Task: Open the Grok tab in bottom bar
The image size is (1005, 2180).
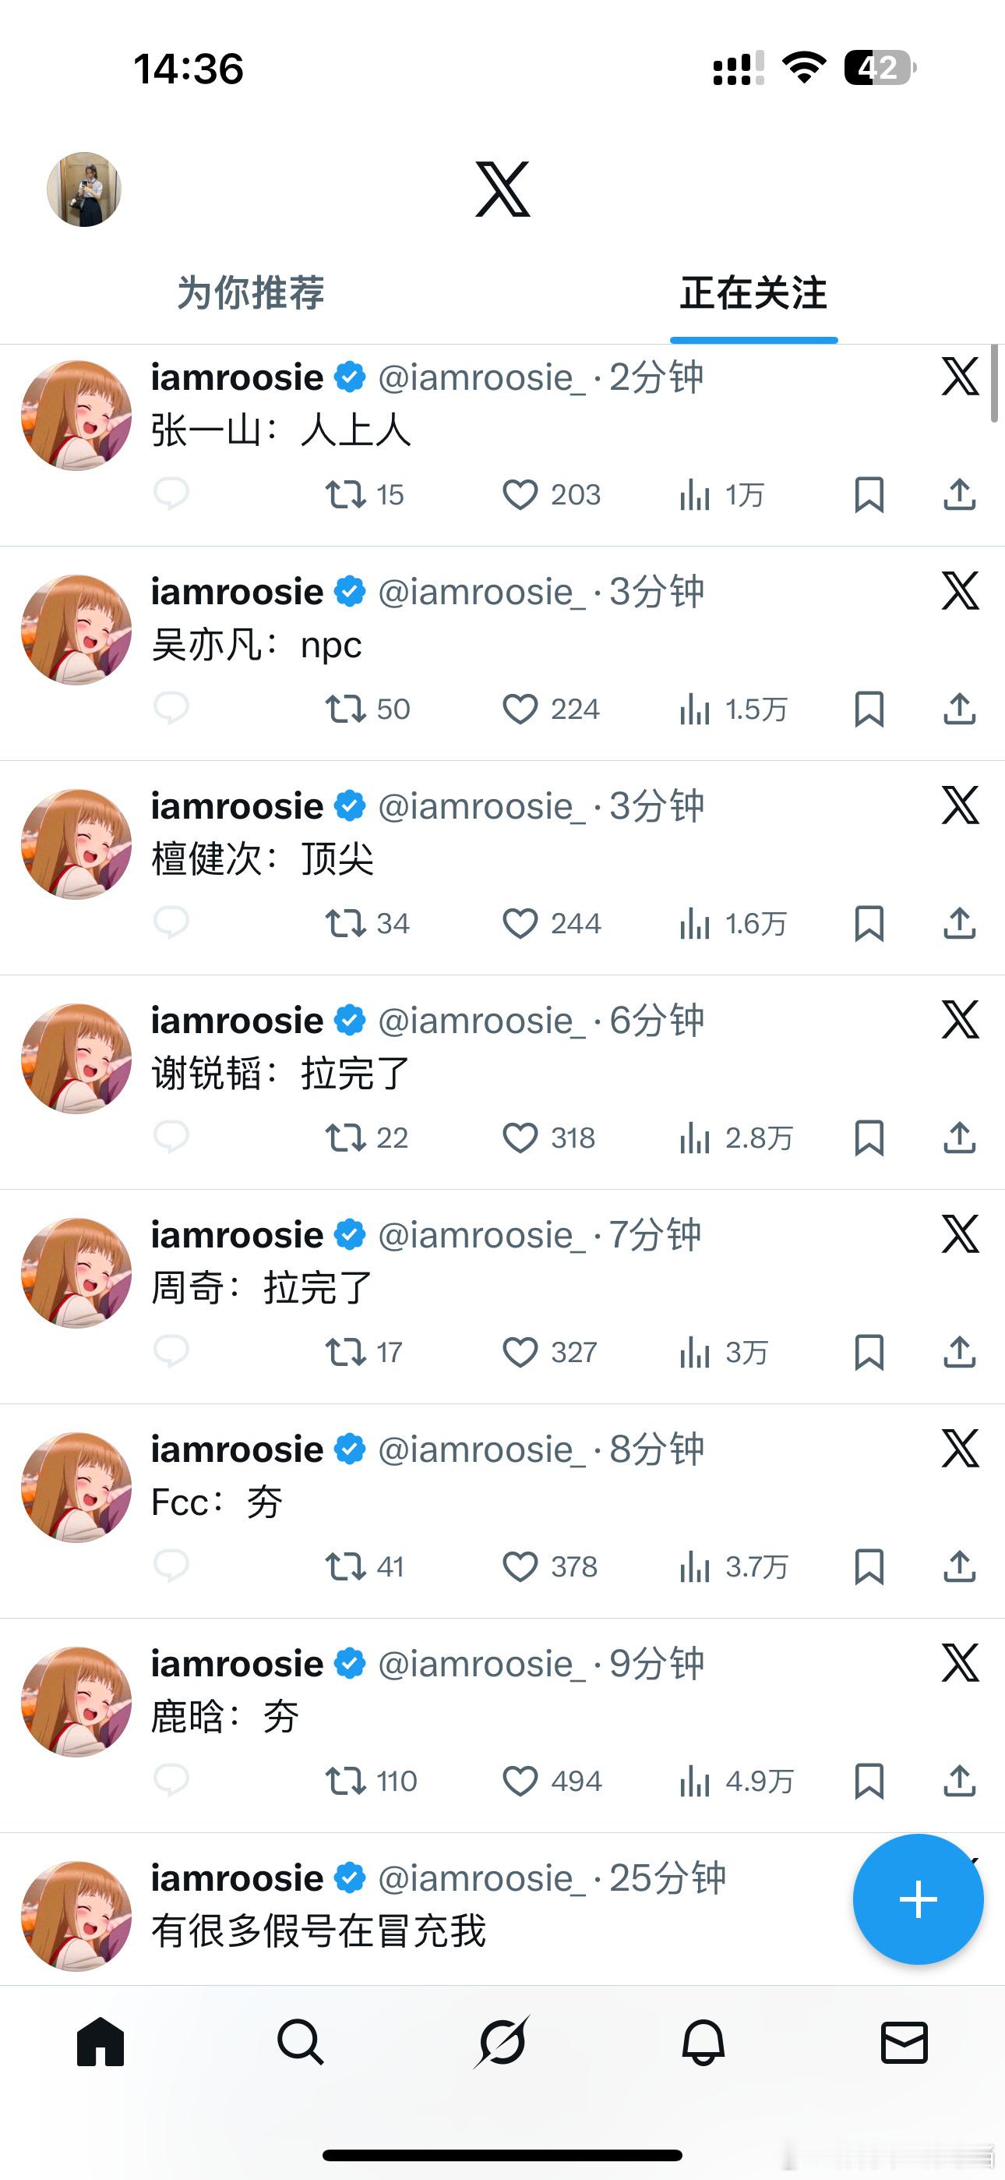Action: click(502, 2042)
